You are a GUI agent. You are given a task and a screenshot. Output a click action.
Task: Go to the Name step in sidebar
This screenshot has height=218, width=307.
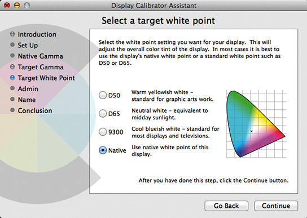tap(27, 100)
